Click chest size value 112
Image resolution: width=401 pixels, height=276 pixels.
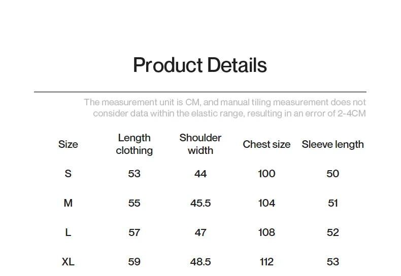[x=266, y=262]
